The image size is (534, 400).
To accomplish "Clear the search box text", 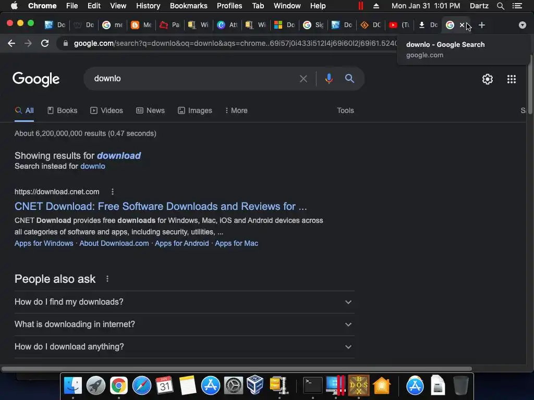I will [303, 79].
